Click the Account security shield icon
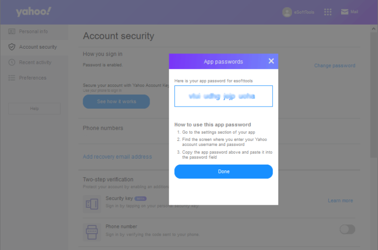 12,47
